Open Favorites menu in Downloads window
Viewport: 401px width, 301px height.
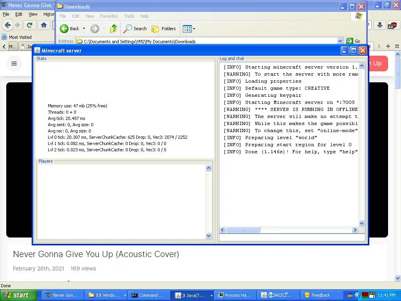coord(109,16)
